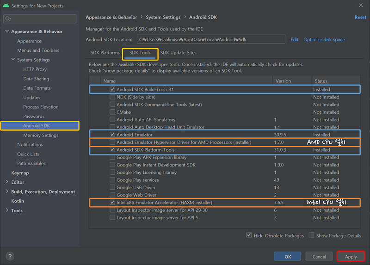Check Android SDK Command-line Tools (latest)

tap(112, 105)
